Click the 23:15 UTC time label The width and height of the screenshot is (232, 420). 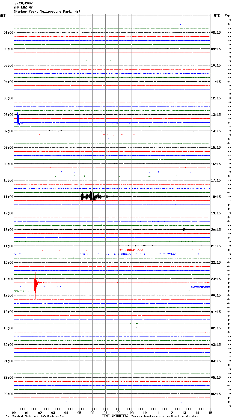tap(216, 279)
